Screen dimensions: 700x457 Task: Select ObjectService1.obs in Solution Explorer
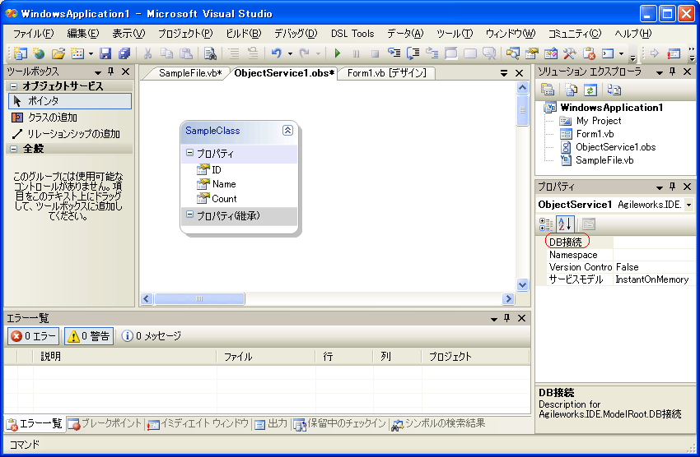click(x=616, y=147)
